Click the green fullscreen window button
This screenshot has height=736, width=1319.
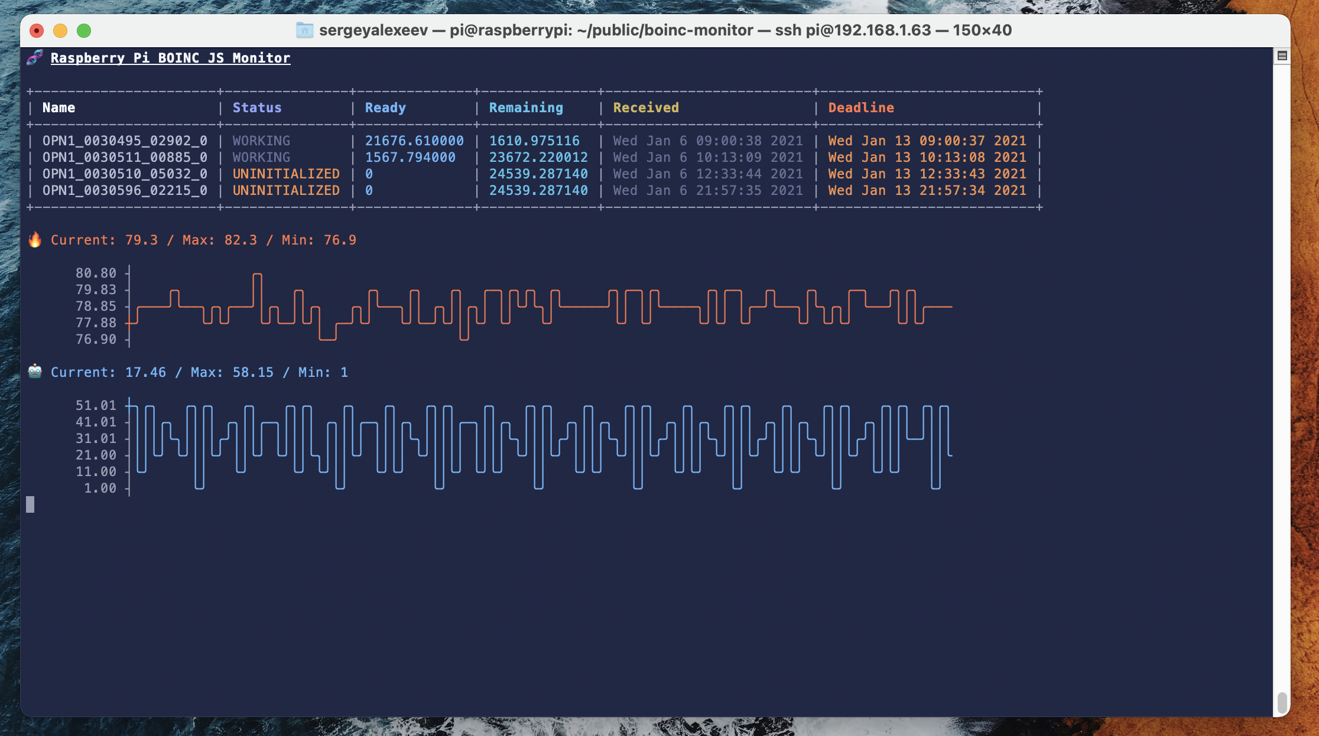click(84, 31)
